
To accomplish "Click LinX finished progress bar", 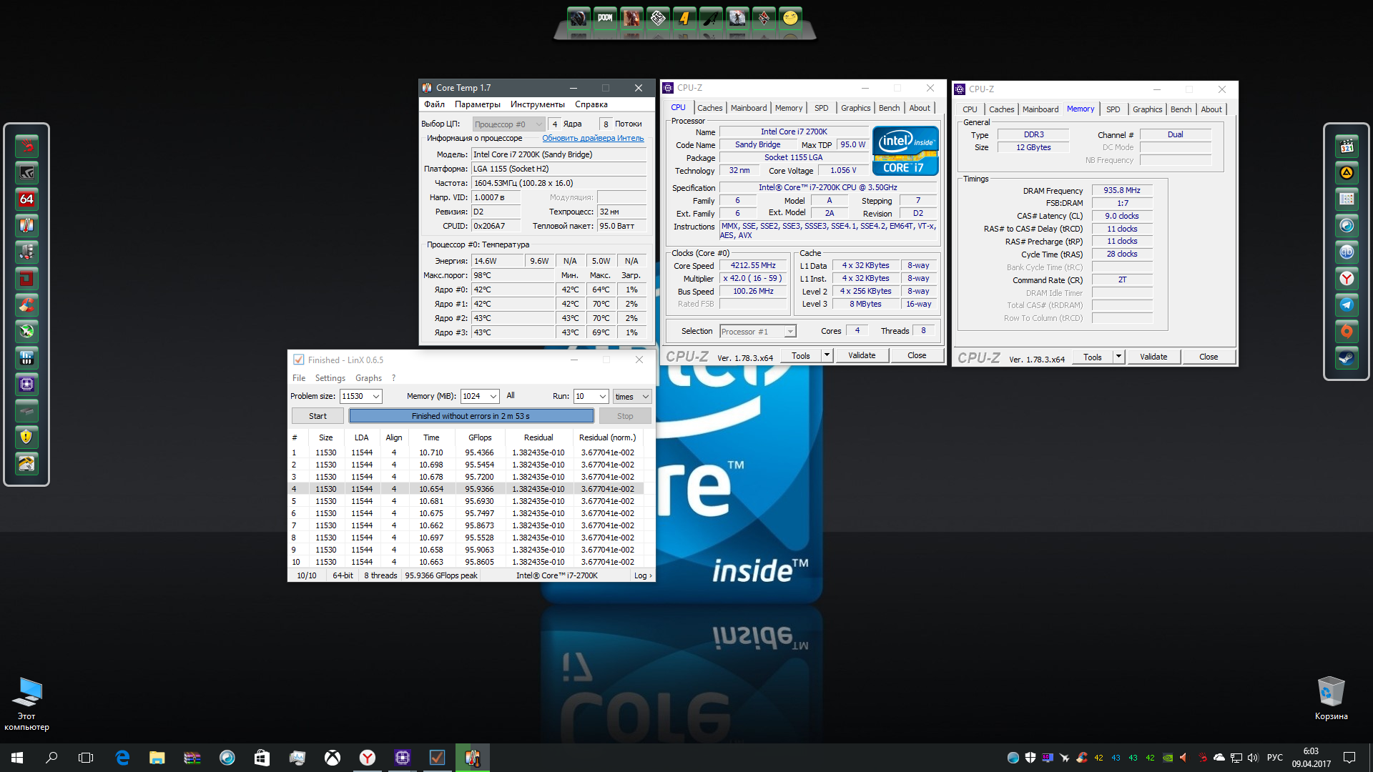I will [471, 416].
